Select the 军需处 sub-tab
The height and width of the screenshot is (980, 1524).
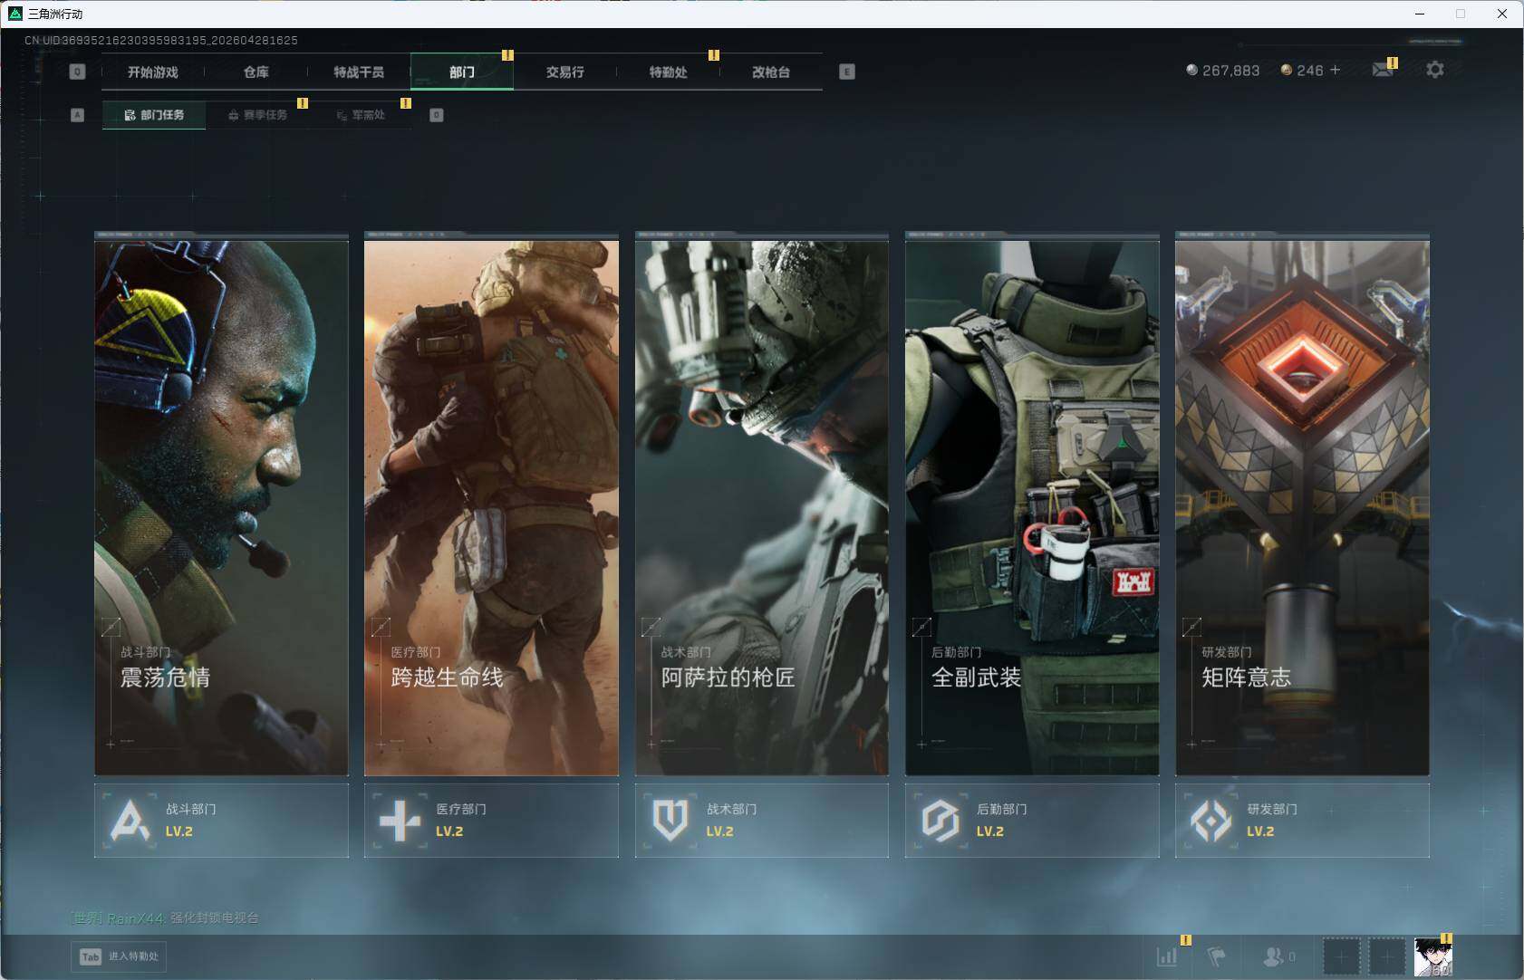click(361, 115)
